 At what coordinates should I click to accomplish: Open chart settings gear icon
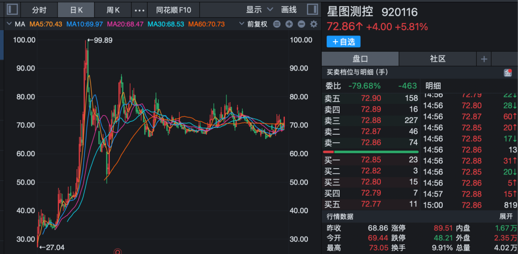(x=314, y=24)
